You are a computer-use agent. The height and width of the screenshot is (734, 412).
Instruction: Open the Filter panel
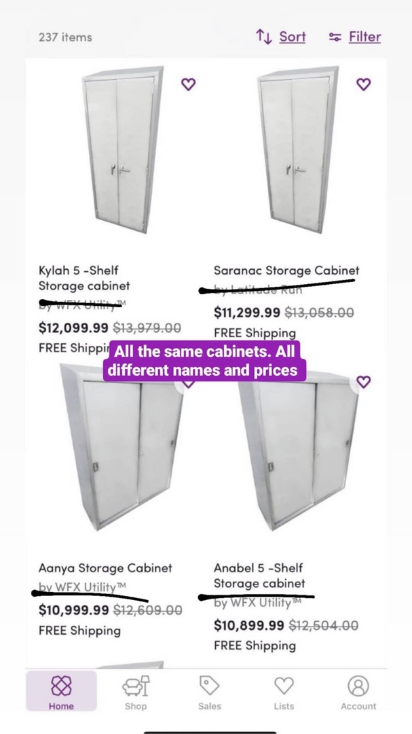click(364, 37)
